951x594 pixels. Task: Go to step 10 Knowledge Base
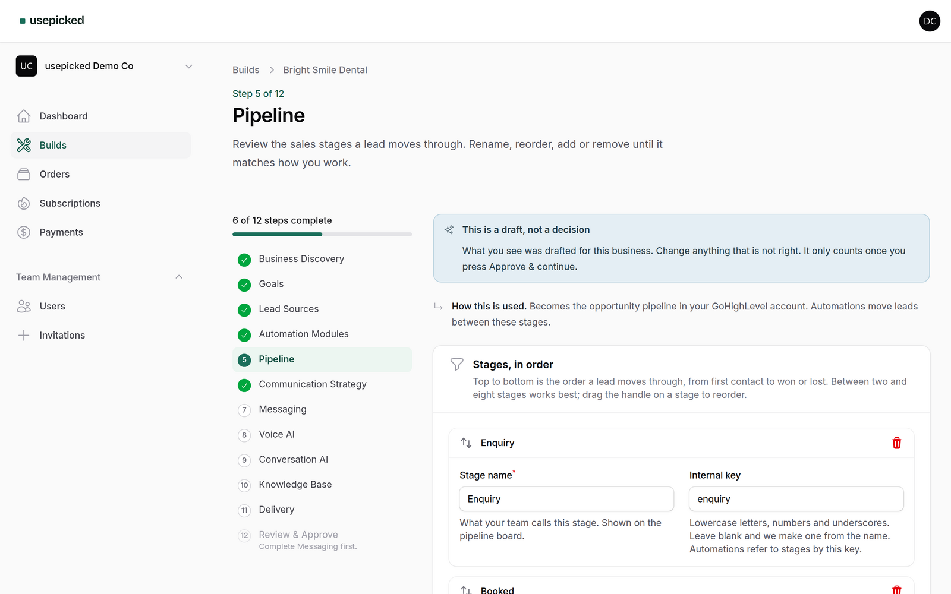pos(322,485)
